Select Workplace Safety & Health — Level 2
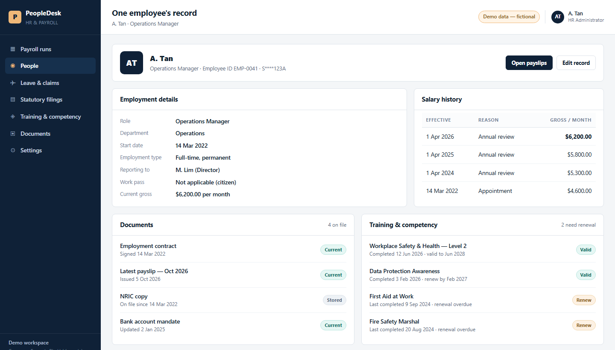615x350 pixels. (483, 250)
